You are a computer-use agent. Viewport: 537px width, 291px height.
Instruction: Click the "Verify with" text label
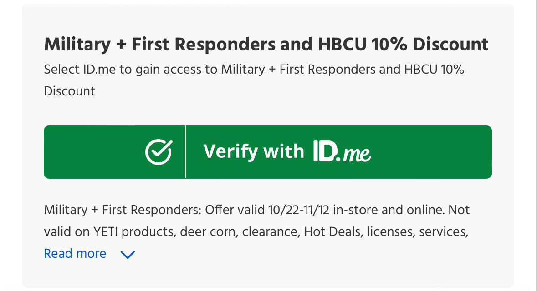coord(254,151)
